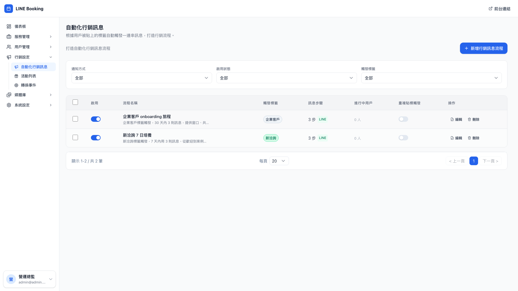Click the LINE Booking calendar logo icon

[x=9, y=9]
